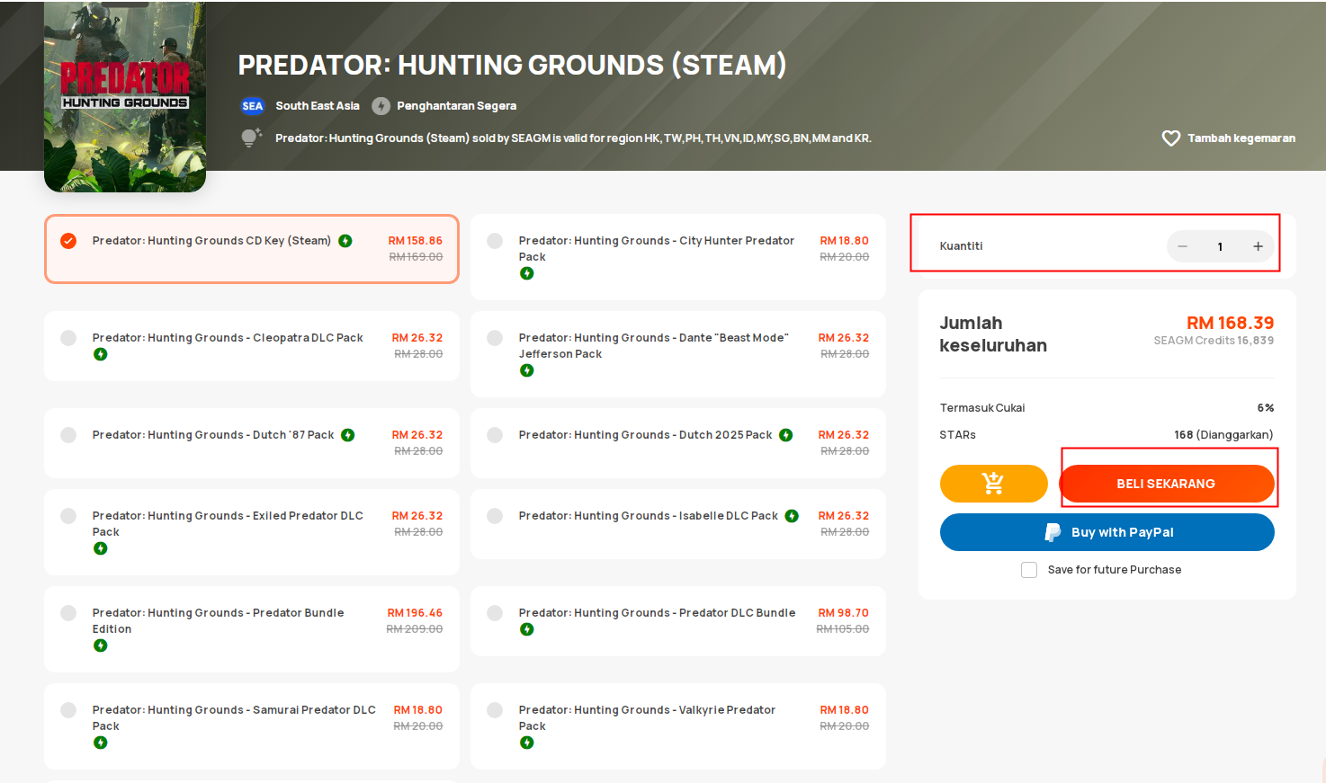Click the South East Asia region label

[x=318, y=106]
